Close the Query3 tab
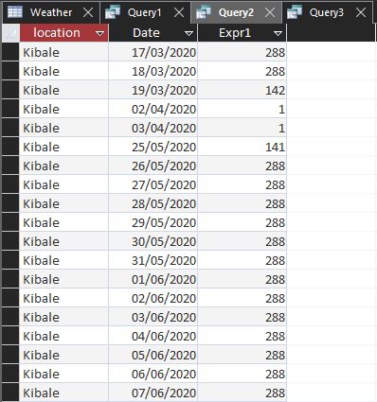This screenshot has height=402, width=377. click(x=361, y=12)
